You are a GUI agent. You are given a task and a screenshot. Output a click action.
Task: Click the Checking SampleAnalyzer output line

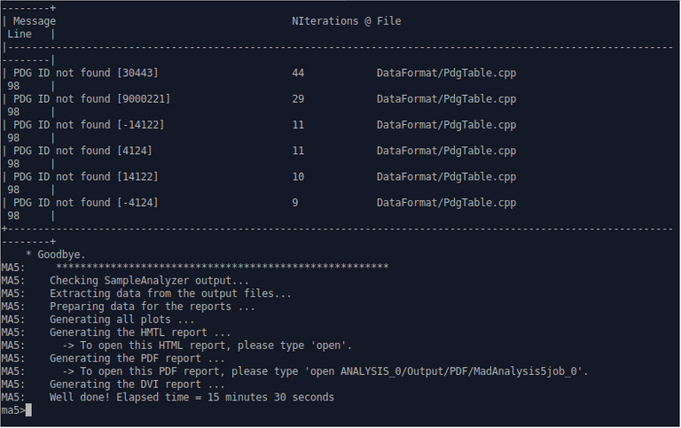[x=149, y=281]
